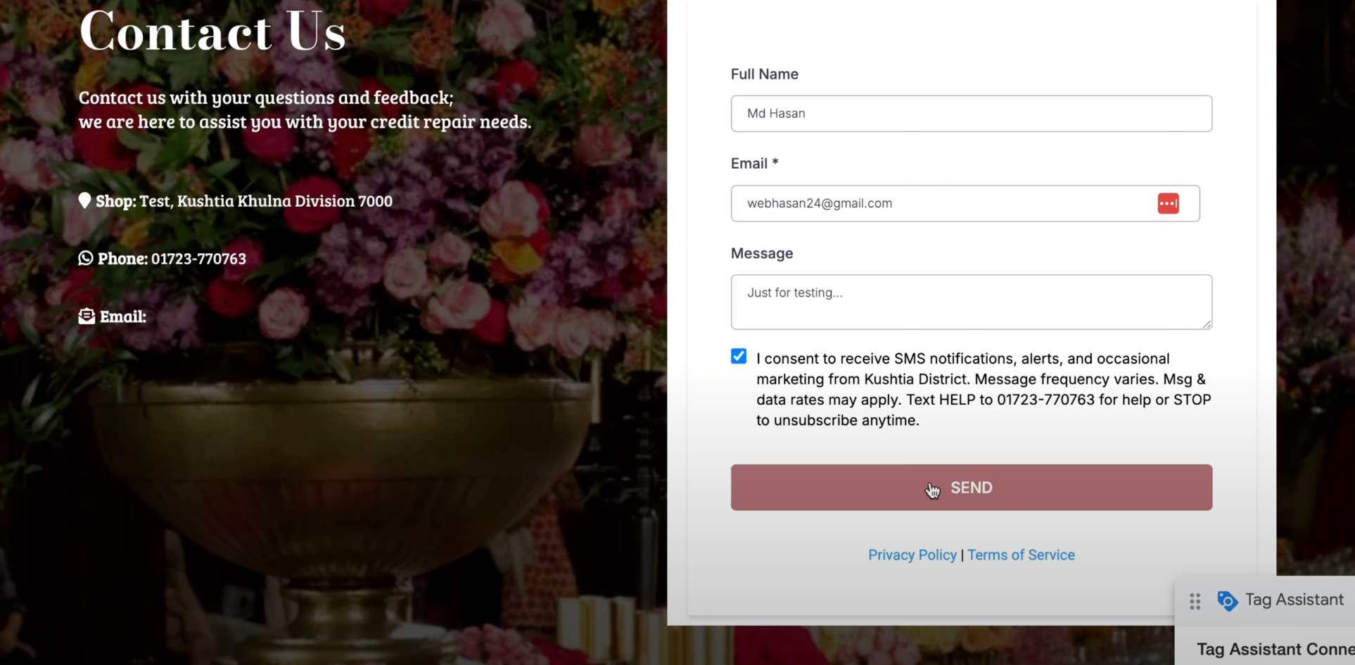Open the Terms of Service link
The width and height of the screenshot is (1355, 665).
(x=1021, y=555)
